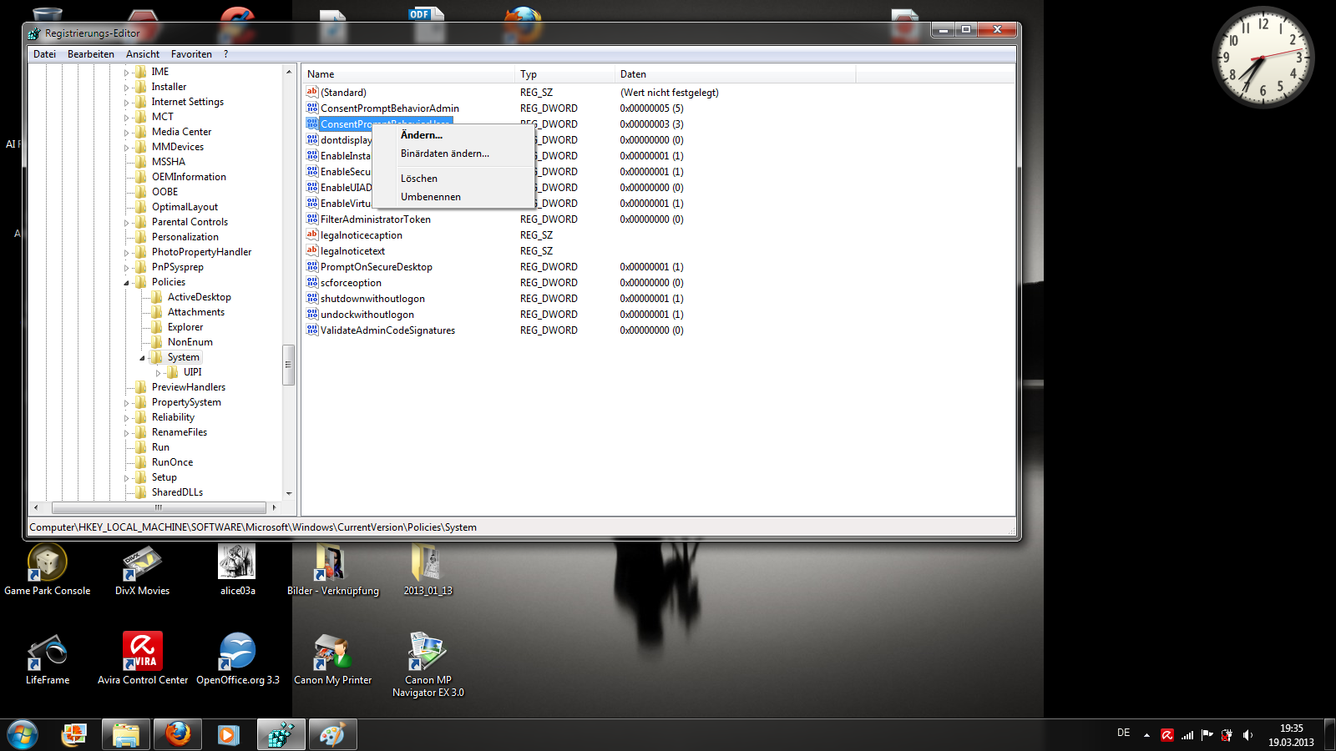Click the DE language indicator
The image size is (1336, 751).
coord(1124,733)
